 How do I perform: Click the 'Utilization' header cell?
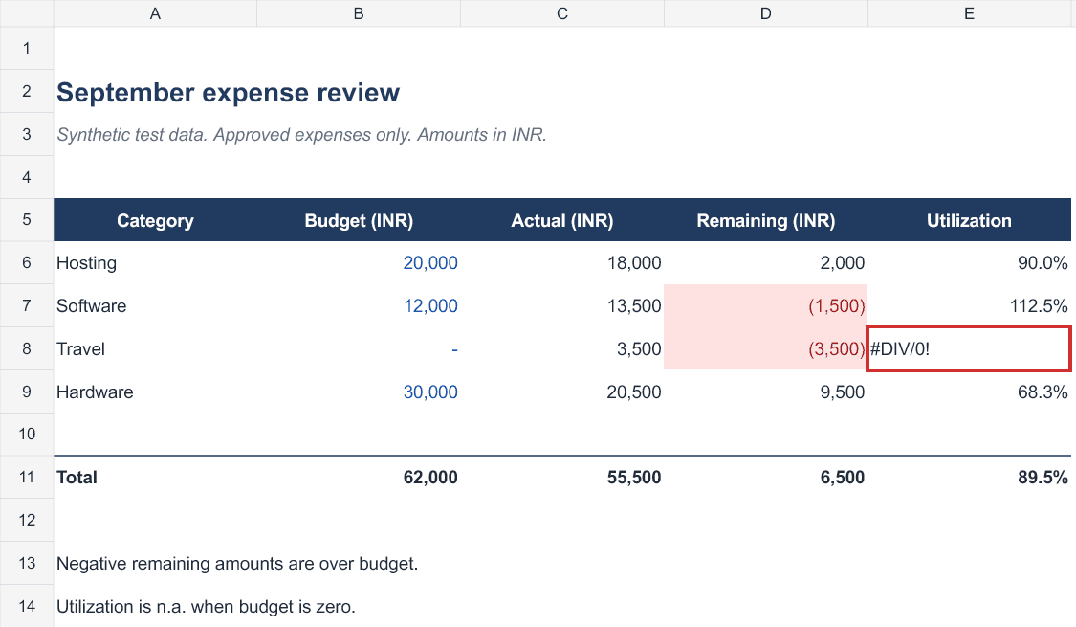[969, 220]
